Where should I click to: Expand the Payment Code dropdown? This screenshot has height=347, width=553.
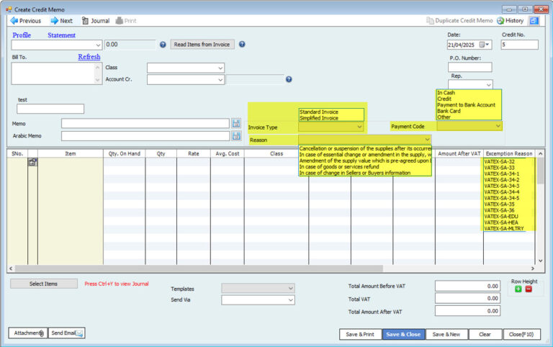pos(498,126)
